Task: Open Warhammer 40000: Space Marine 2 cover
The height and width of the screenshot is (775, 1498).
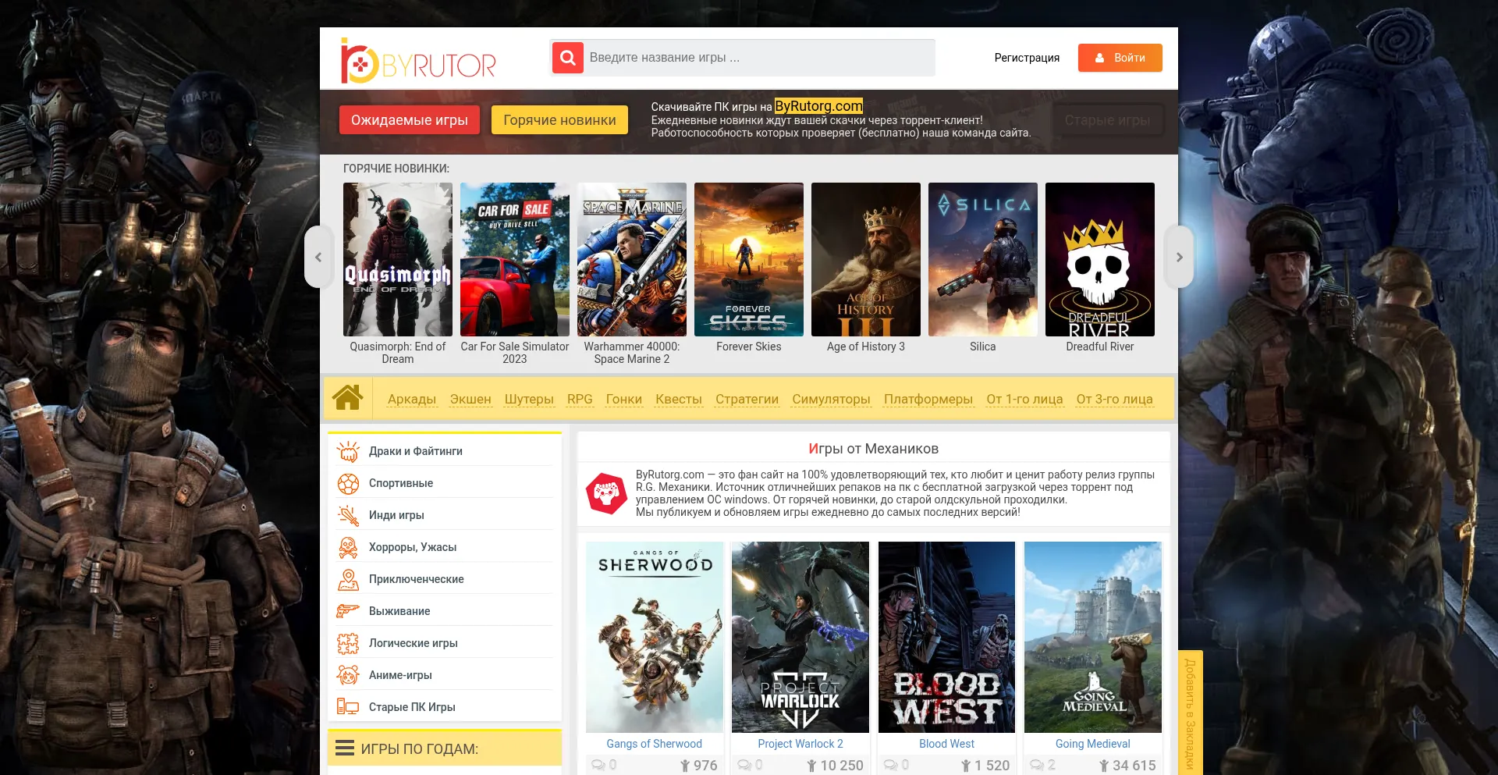Action: point(632,259)
